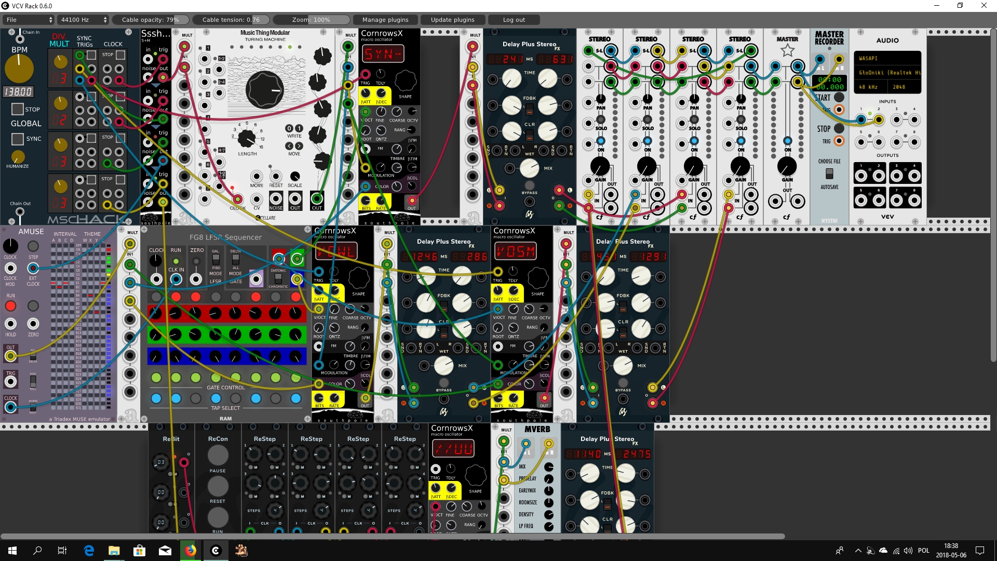Click the Master Recorder START TRIG jack
Screen dimensions: 997x561
tap(839, 110)
